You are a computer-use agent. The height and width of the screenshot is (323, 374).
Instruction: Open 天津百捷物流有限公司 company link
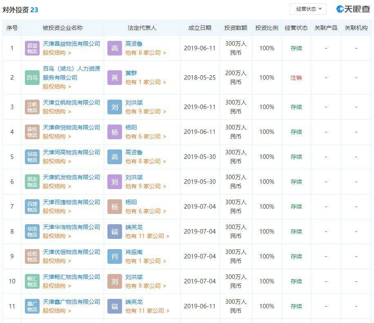tap(71, 202)
